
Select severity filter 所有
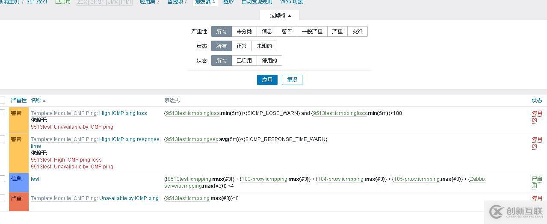click(x=222, y=32)
